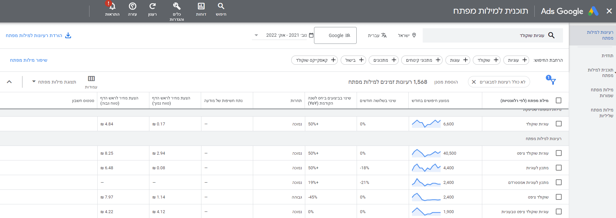Click add filter (הוספת מסנן)
This screenshot has height=218, width=616.
tap(446, 82)
